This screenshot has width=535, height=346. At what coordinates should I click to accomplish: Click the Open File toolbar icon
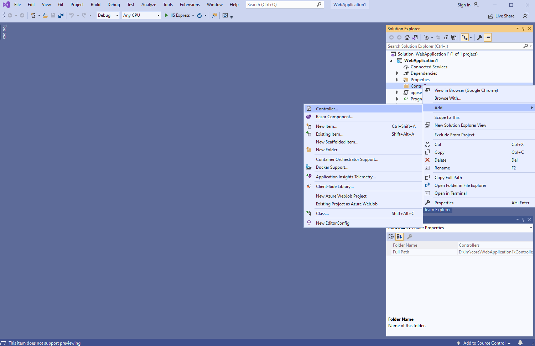pyautogui.click(x=45, y=15)
